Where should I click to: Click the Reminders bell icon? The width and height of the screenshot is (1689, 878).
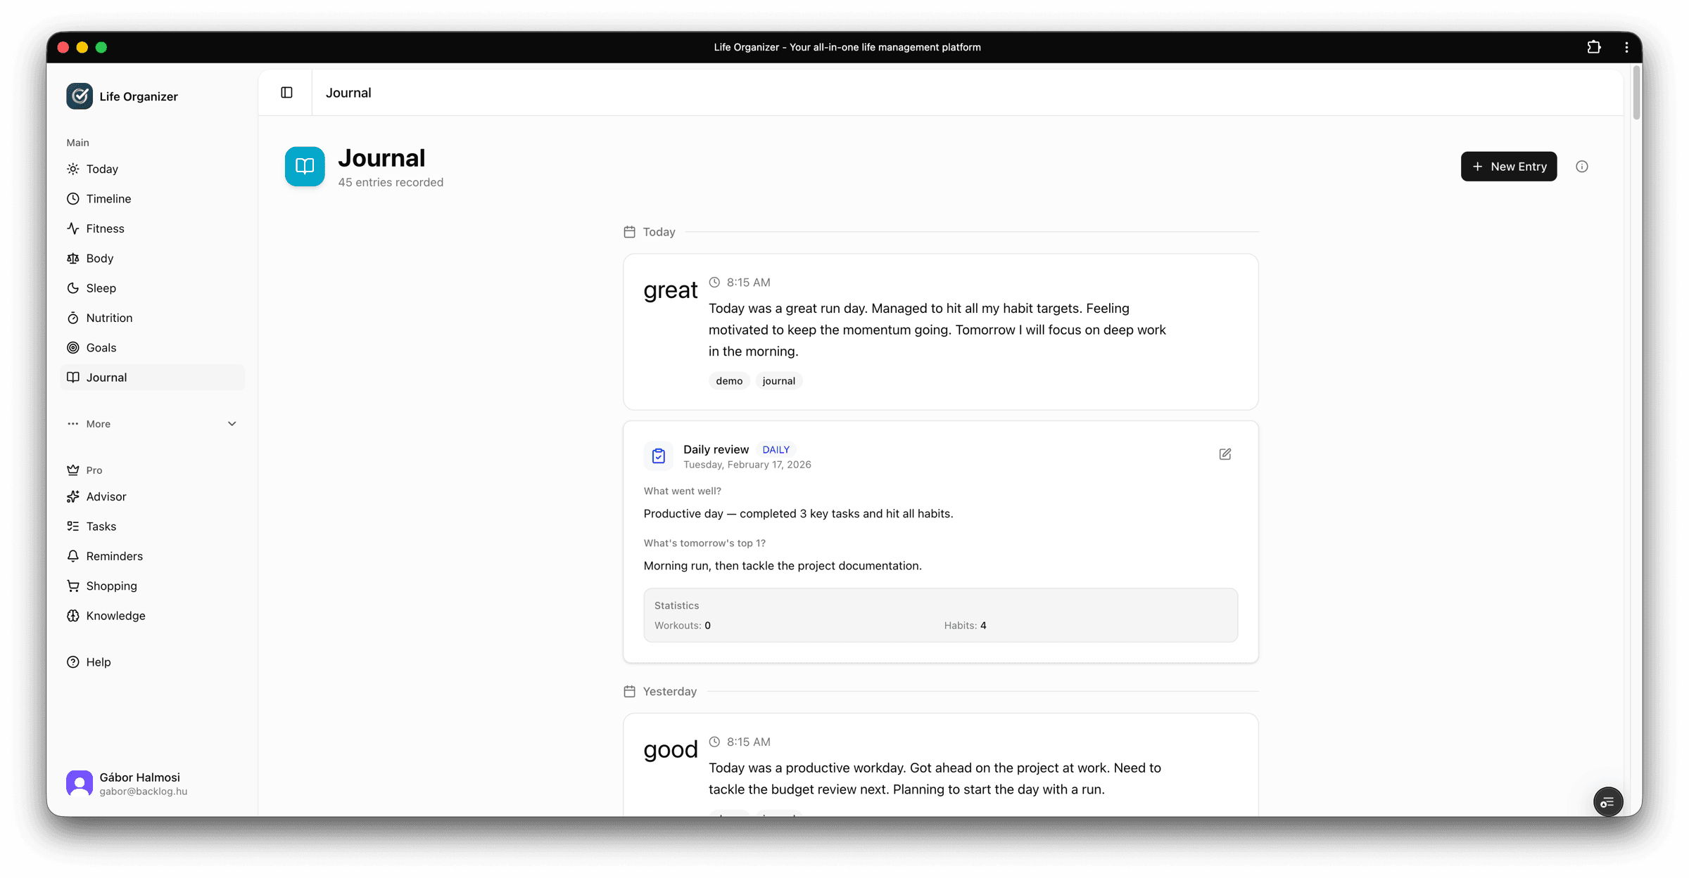tap(73, 555)
